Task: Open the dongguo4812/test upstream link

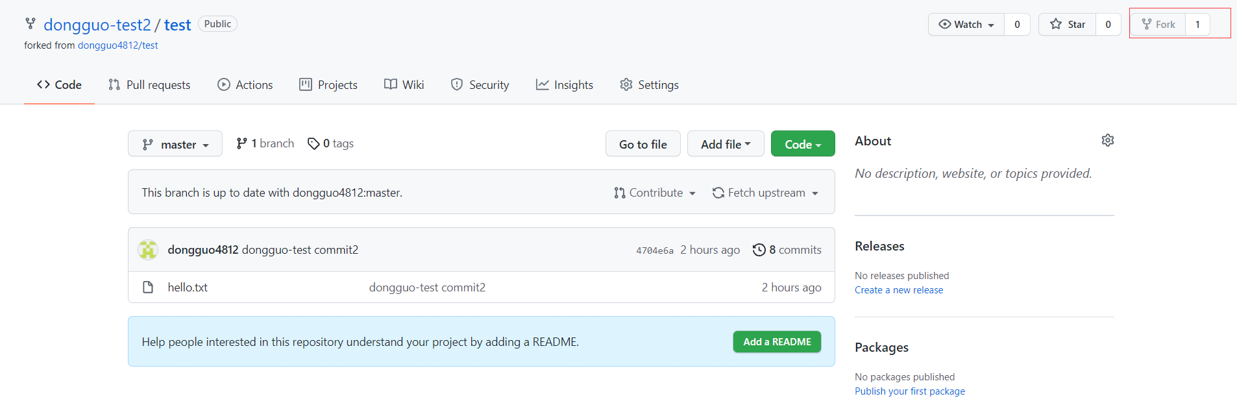Action: coord(117,45)
